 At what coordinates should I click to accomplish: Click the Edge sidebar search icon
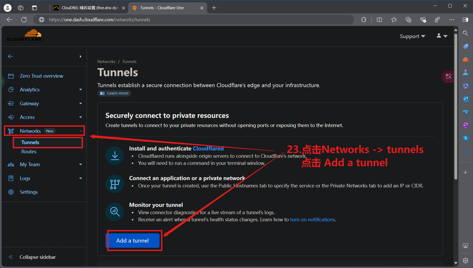[465, 33]
